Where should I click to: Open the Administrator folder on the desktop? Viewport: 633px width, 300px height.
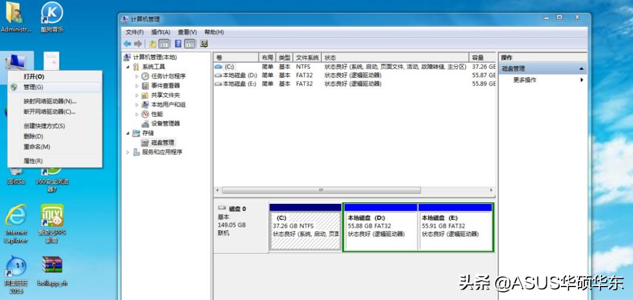[x=15, y=18]
